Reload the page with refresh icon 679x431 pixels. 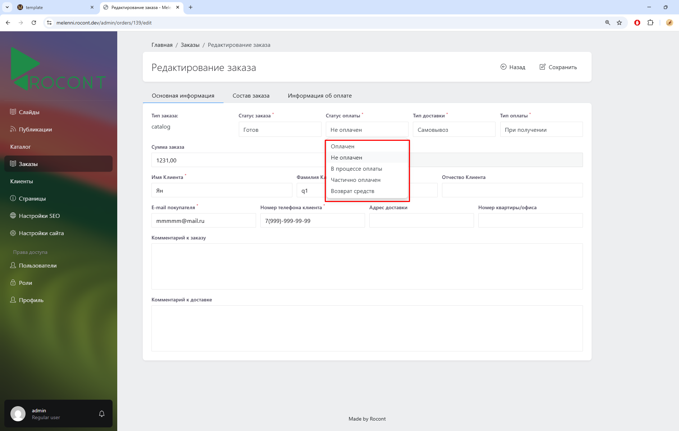click(x=34, y=23)
